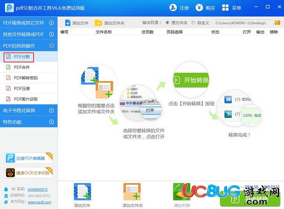Click the PDF压缩 file icon
This screenshot has height=209, width=284.
(9, 88)
